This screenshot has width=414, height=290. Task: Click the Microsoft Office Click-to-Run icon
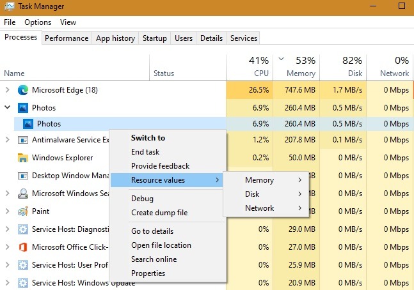23,247
